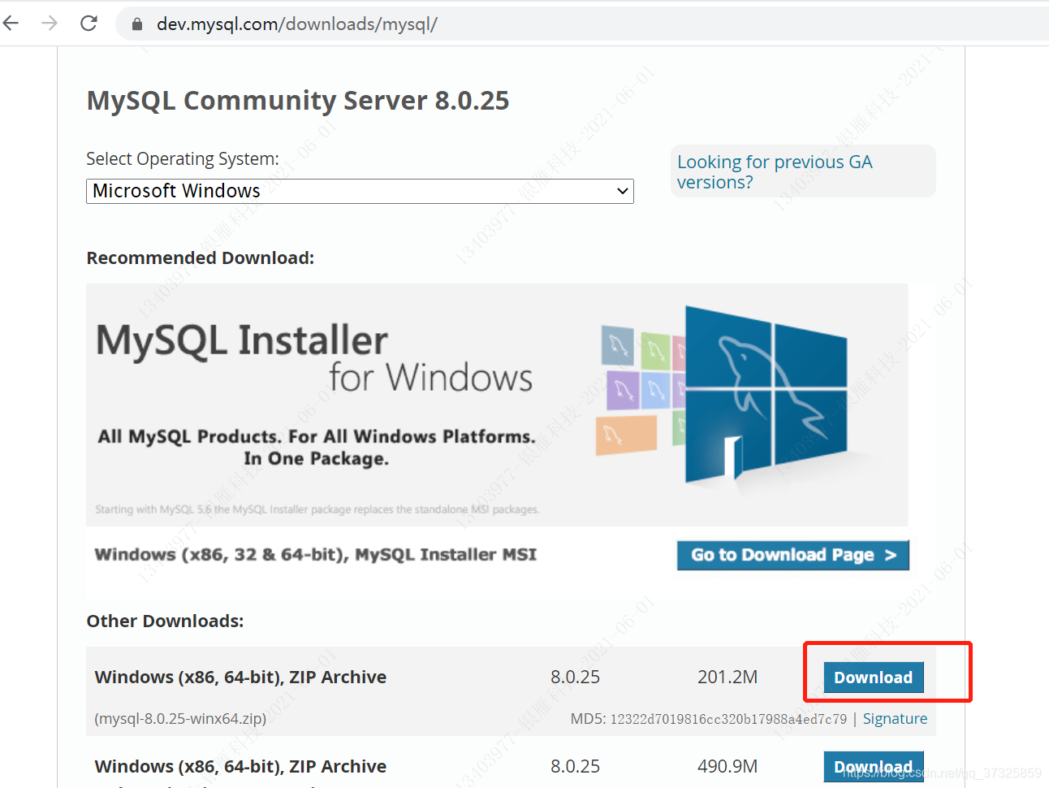Click the 'Windows (x86, 64-bit), ZIP Archive' 201.2M row title
The height and width of the screenshot is (788, 1049).
[240, 677]
